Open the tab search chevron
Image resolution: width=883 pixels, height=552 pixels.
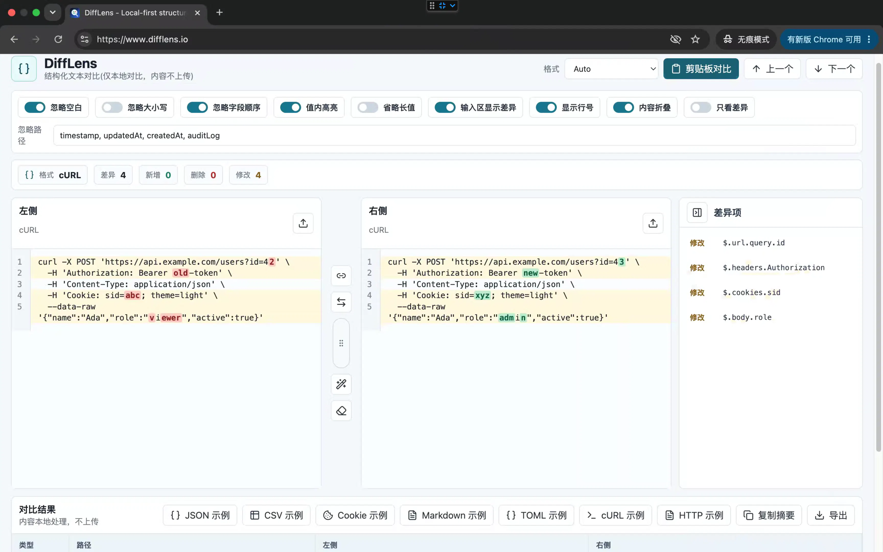pyautogui.click(x=53, y=13)
